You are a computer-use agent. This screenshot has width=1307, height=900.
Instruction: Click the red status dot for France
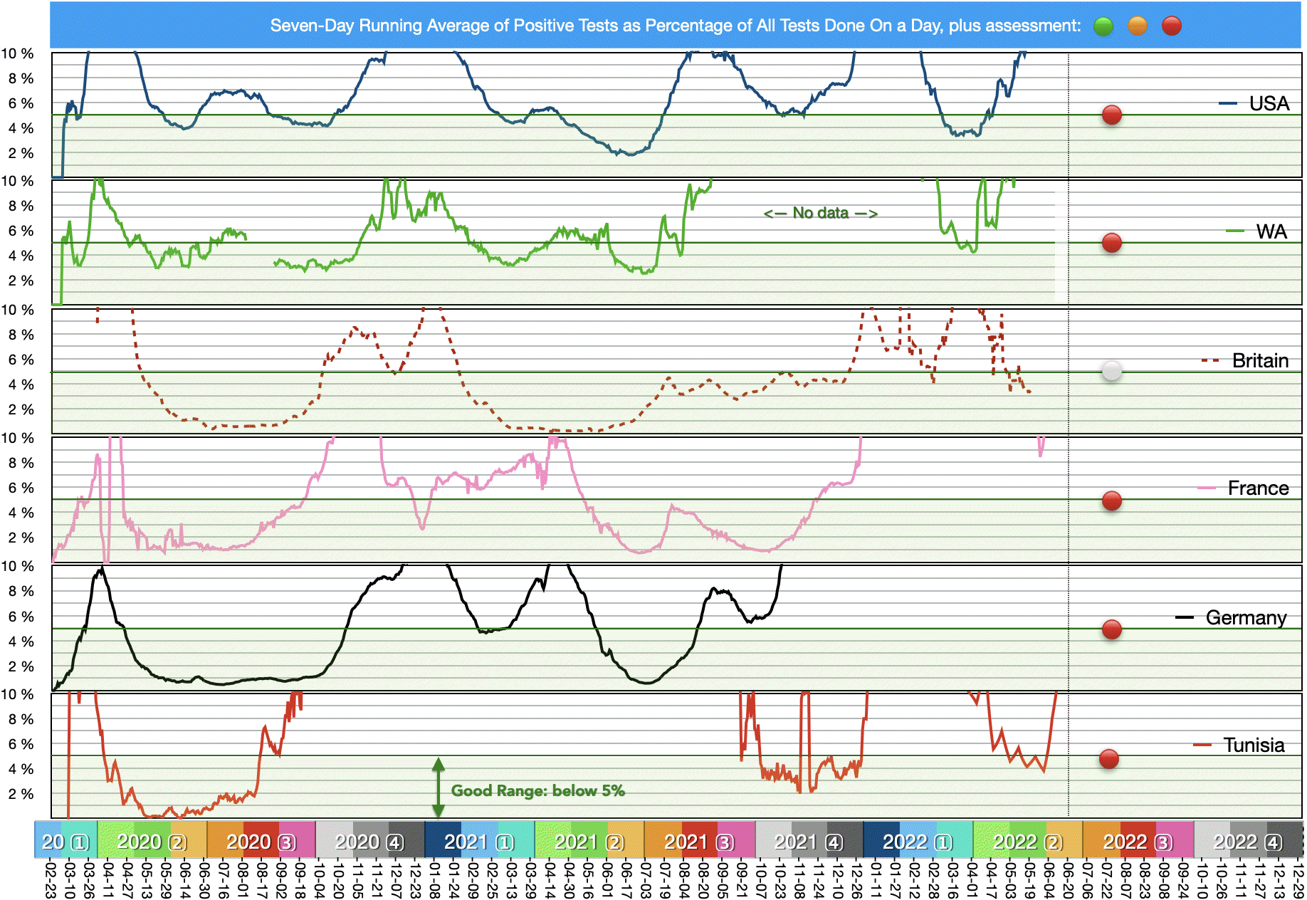(1111, 501)
